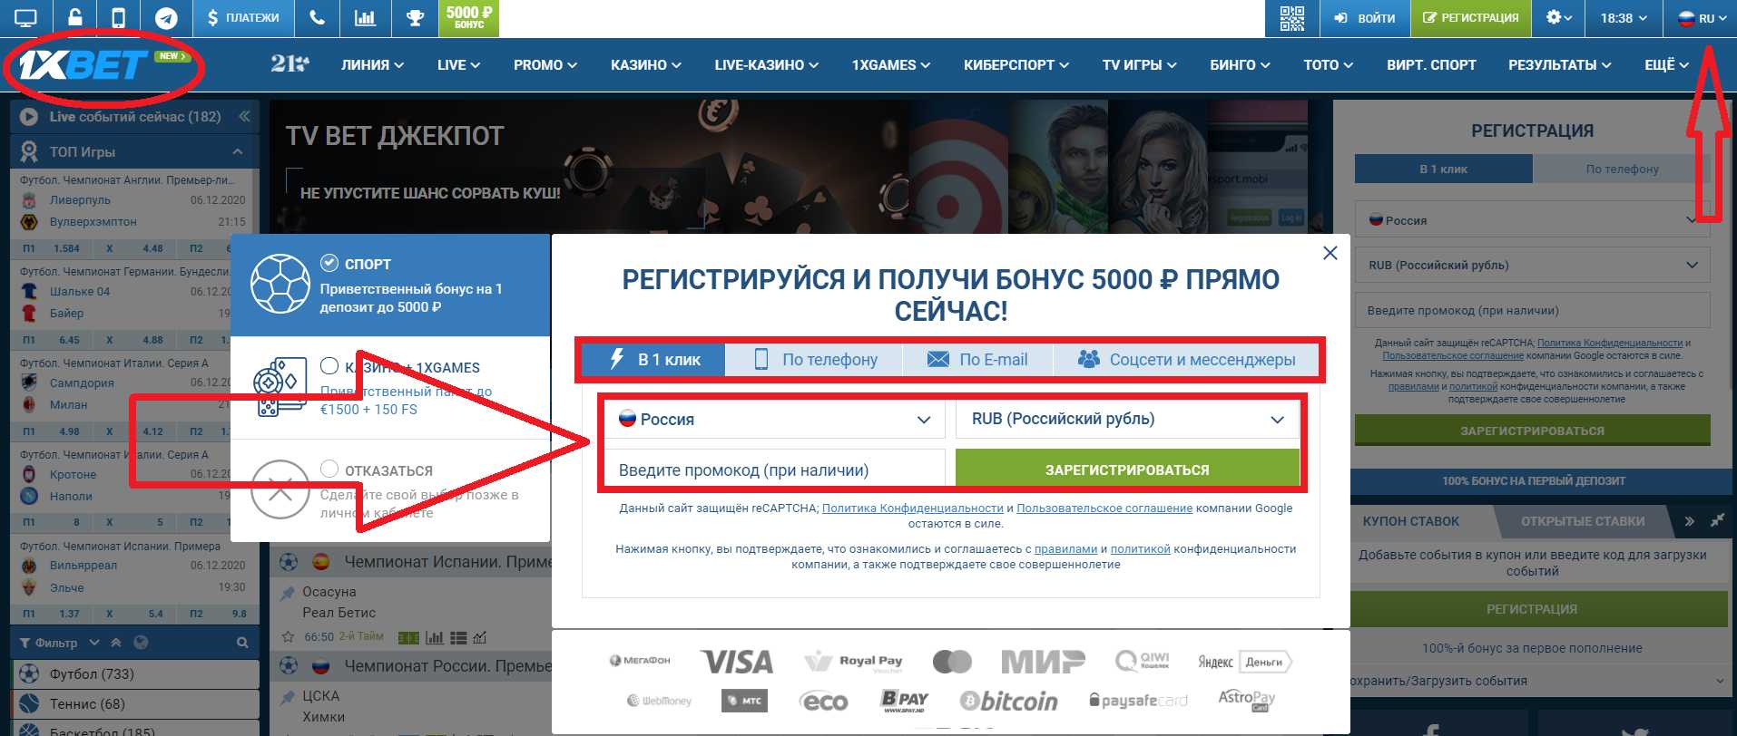1737x736 pixels.
Task: Click the trophy icon in top bar
Action: [x=415, y=18]
